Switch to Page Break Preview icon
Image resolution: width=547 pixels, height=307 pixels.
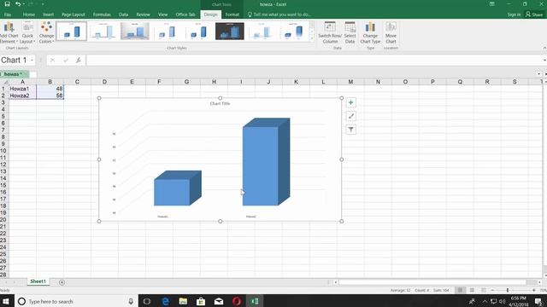pos(484,290)
